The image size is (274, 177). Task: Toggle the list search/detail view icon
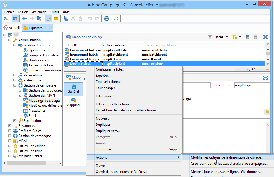[x=49, y=18]
